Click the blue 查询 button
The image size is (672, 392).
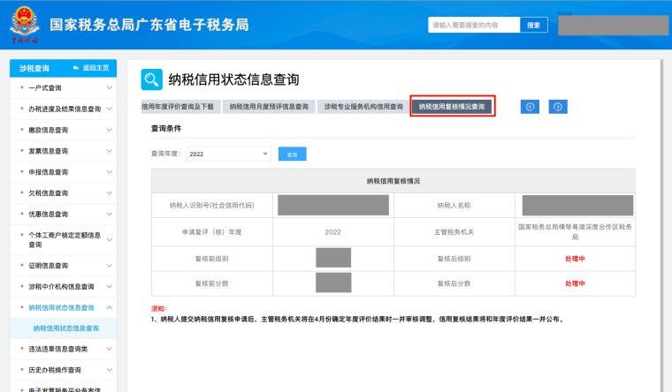point(293,154)
